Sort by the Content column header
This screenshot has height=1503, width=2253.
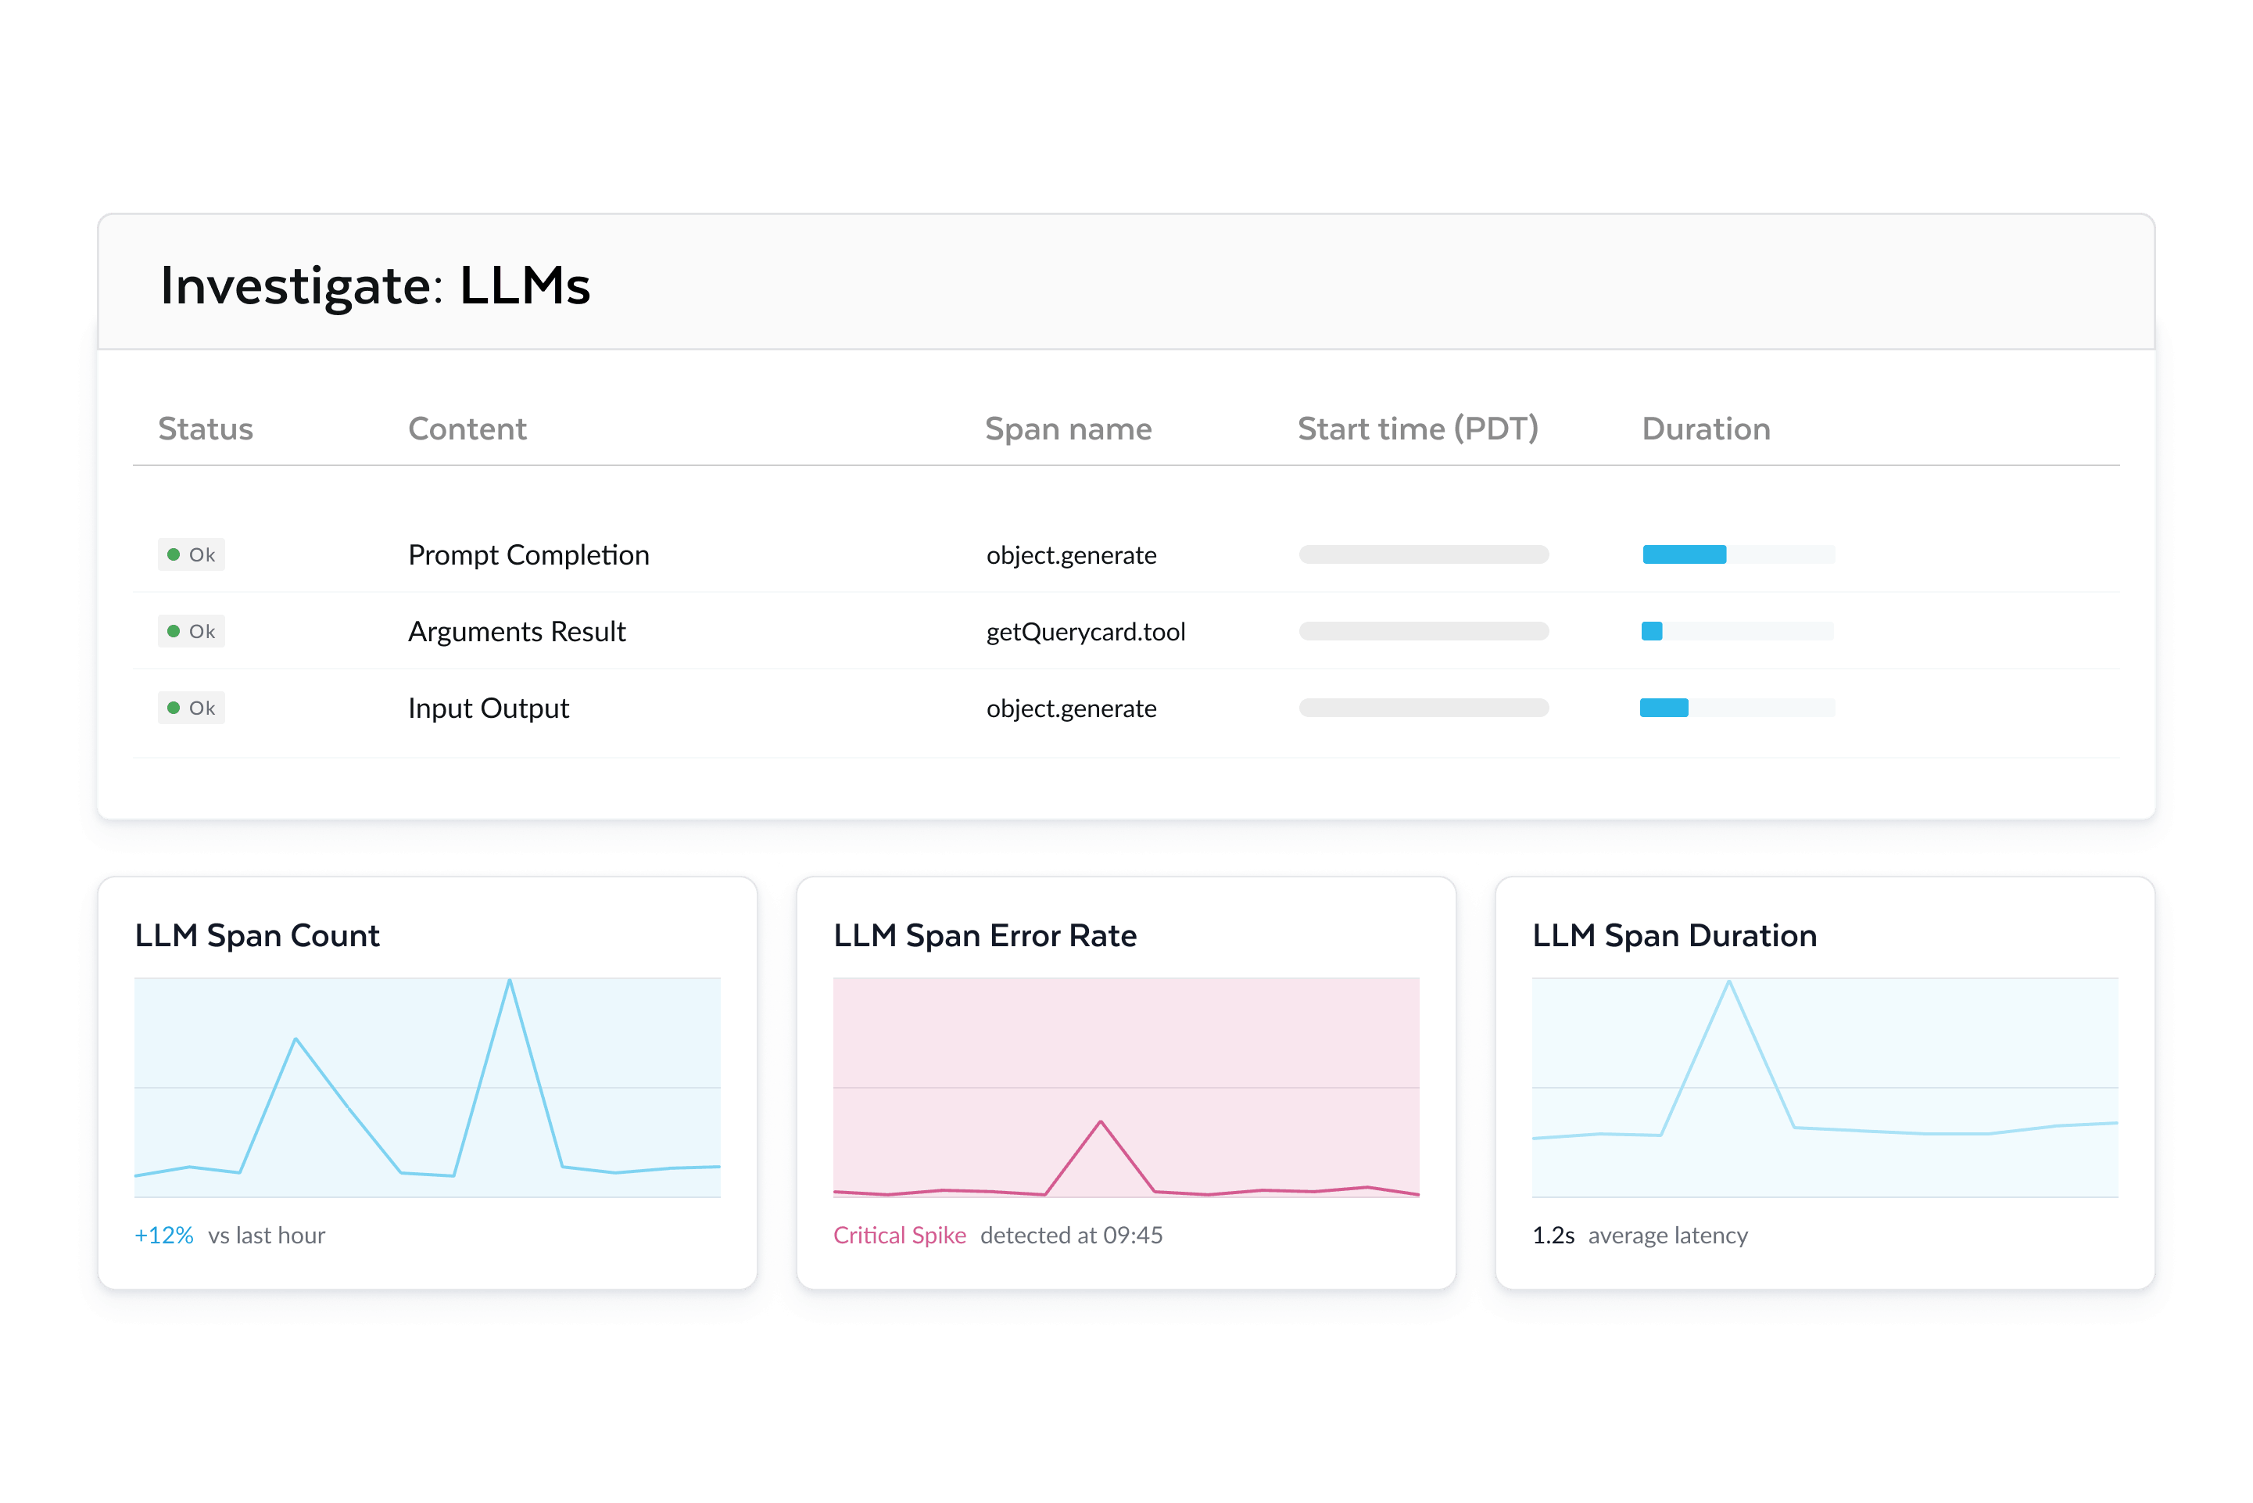click(467, 429)
